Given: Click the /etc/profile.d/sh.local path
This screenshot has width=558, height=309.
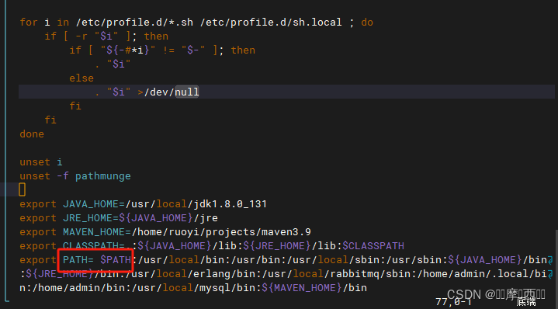Looking at the screenshot, I should 271,23.
